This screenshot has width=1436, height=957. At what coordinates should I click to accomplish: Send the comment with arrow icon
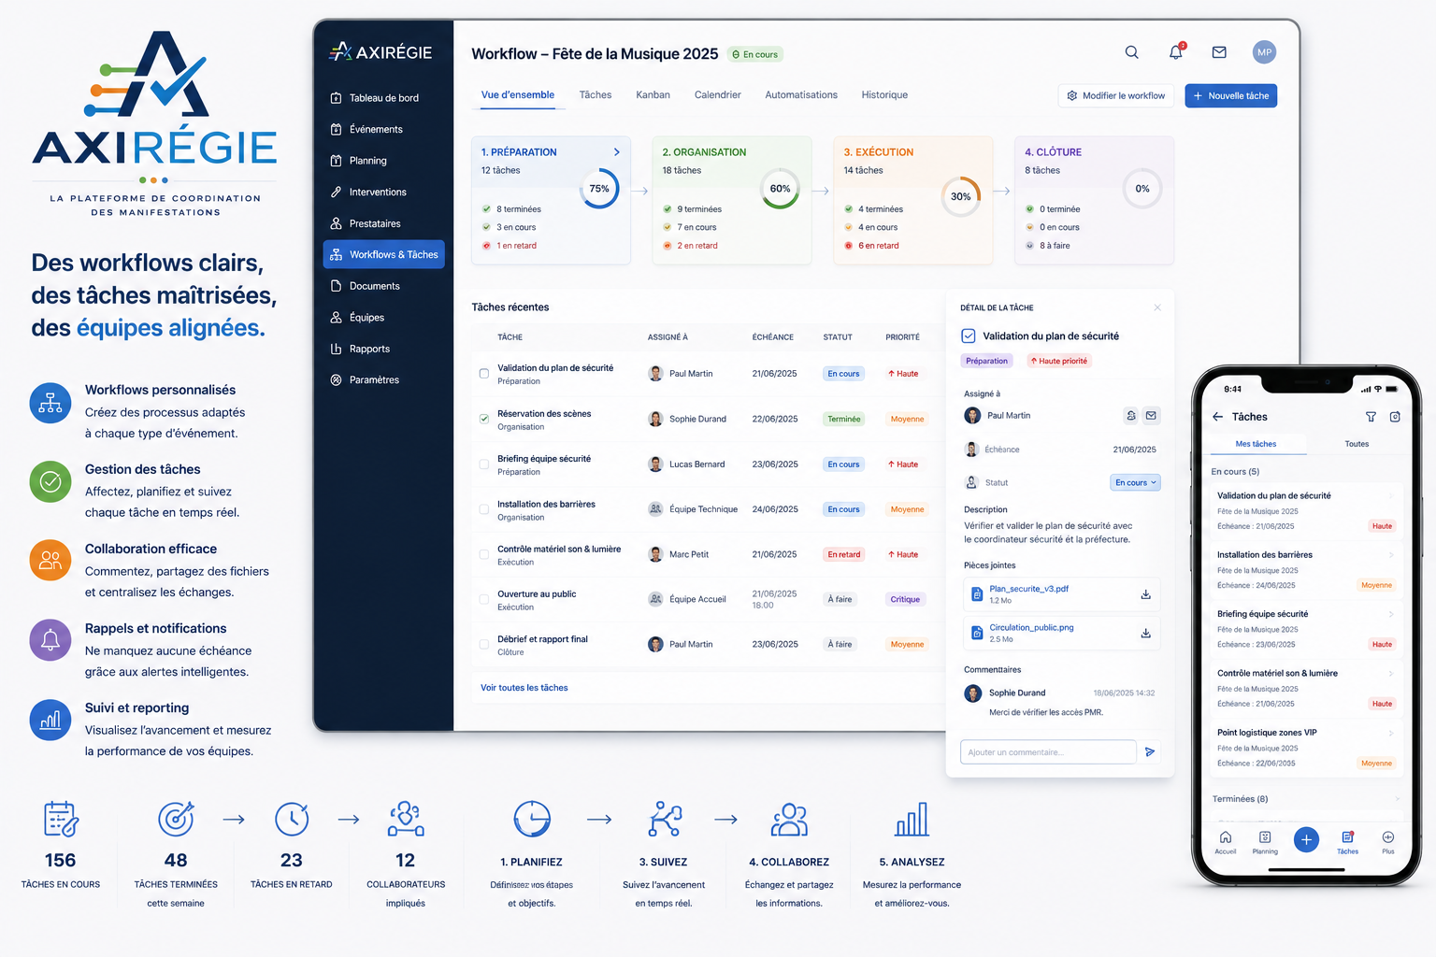pyautogui.click(x=1150, y=751)
